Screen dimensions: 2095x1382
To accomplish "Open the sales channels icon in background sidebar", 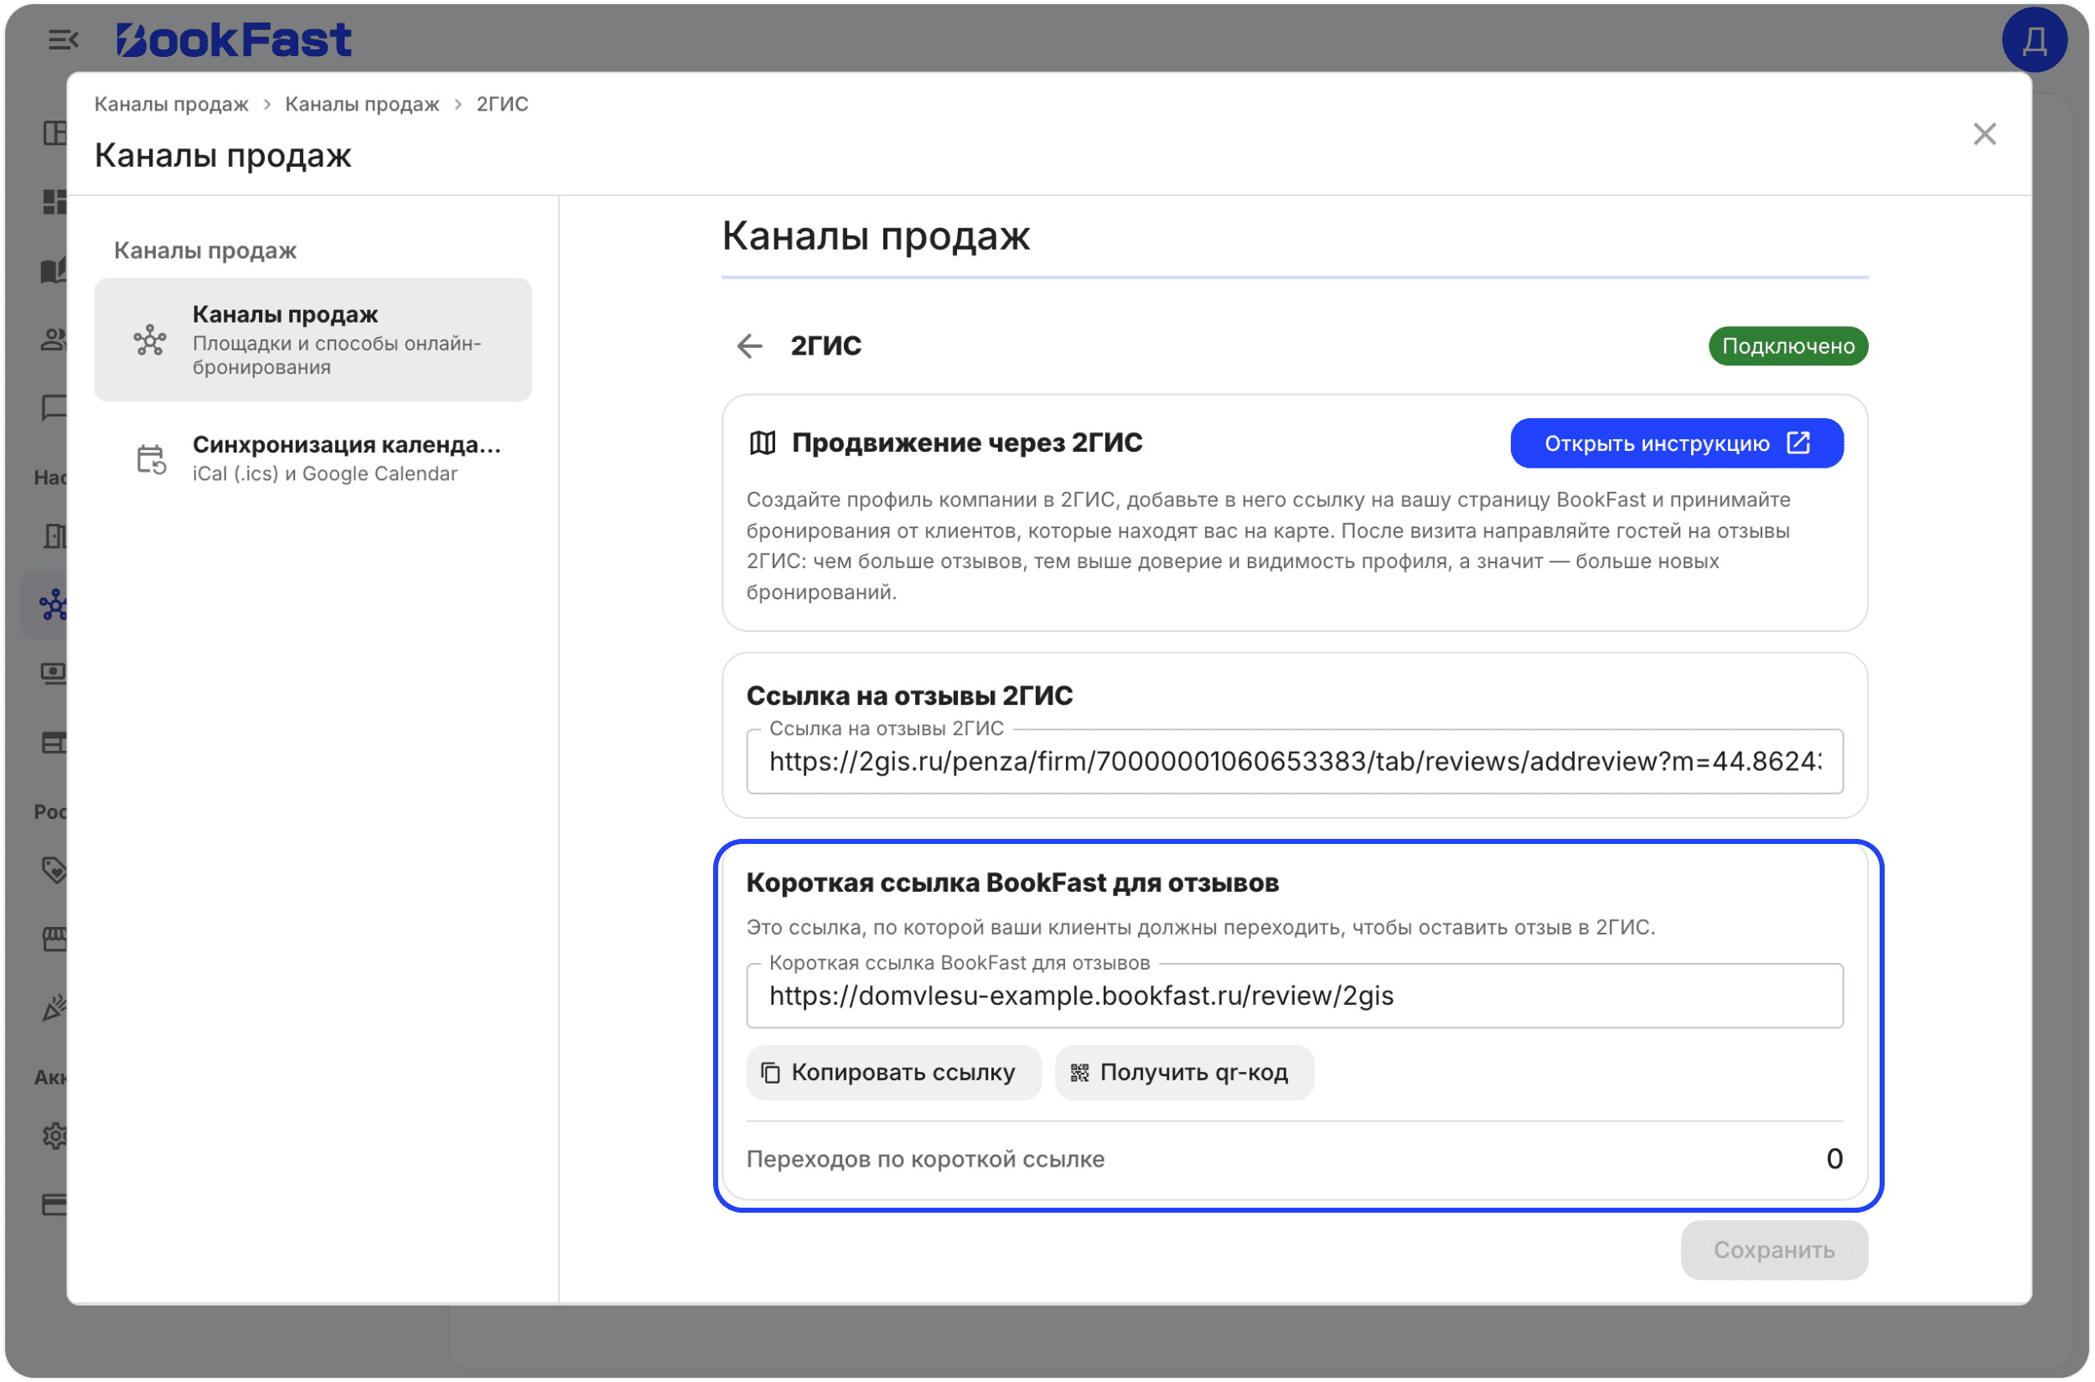I will [x=53, y=605].
